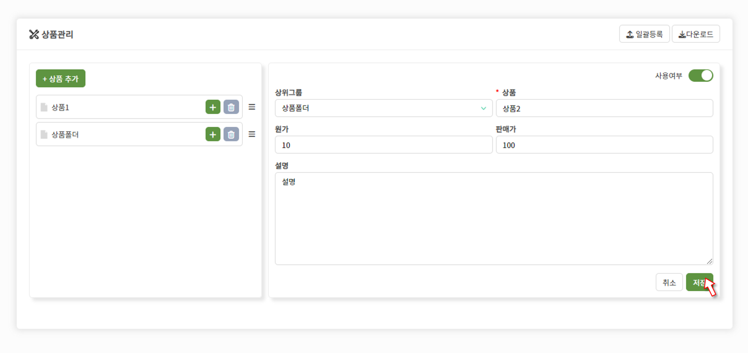Click the 취소 button
748x353 pixels.
click(669, 282)
